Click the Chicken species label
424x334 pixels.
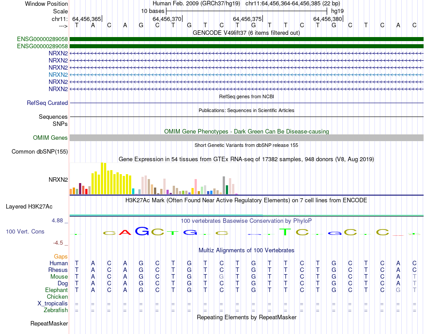(x=57, y=296)
